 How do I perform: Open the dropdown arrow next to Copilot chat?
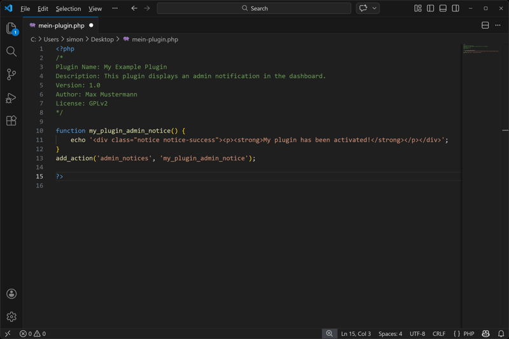coord(375,8)
